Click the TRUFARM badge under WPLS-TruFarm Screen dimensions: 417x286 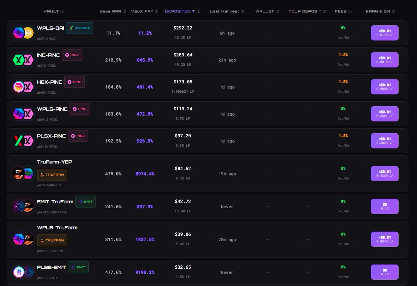[x=52, y=240]
